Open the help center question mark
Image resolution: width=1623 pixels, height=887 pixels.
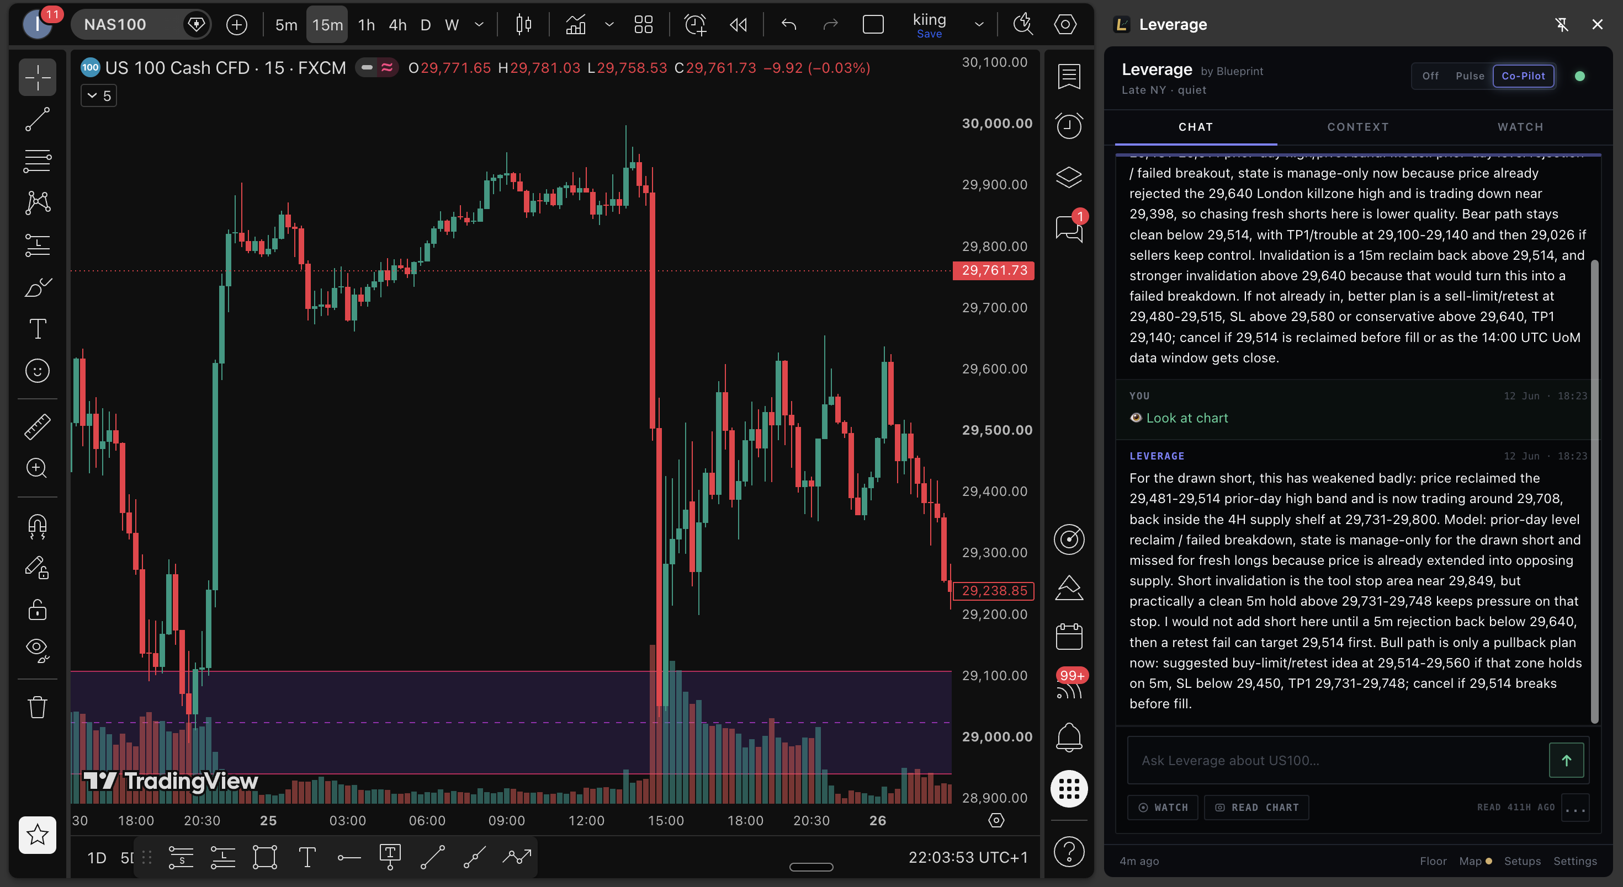click(1069, 852)
